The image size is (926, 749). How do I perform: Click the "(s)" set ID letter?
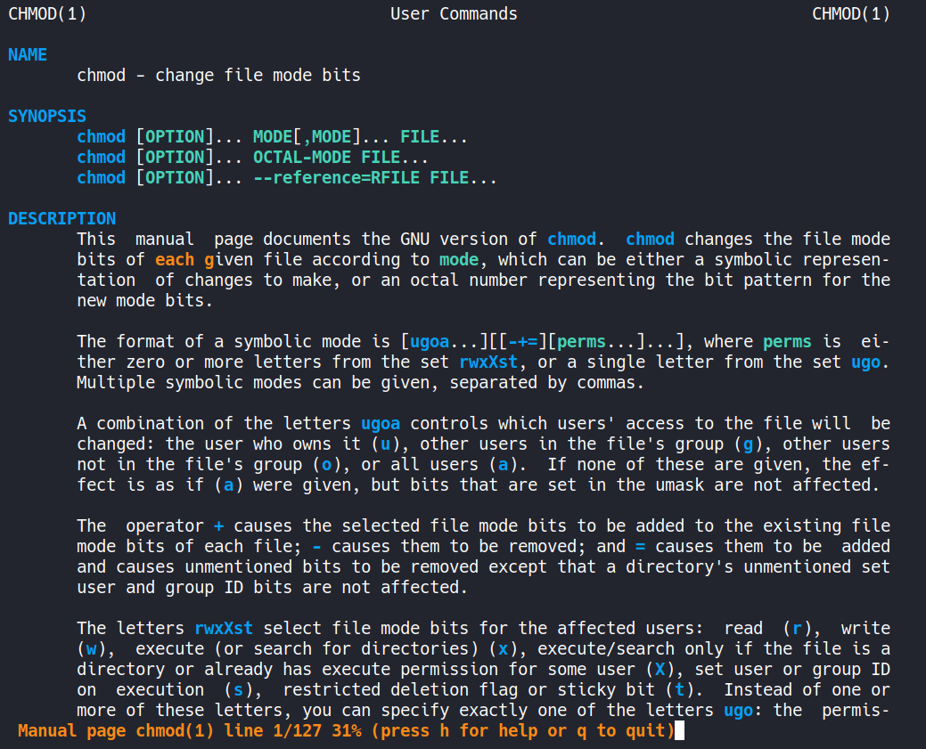[x=239, y=689]
